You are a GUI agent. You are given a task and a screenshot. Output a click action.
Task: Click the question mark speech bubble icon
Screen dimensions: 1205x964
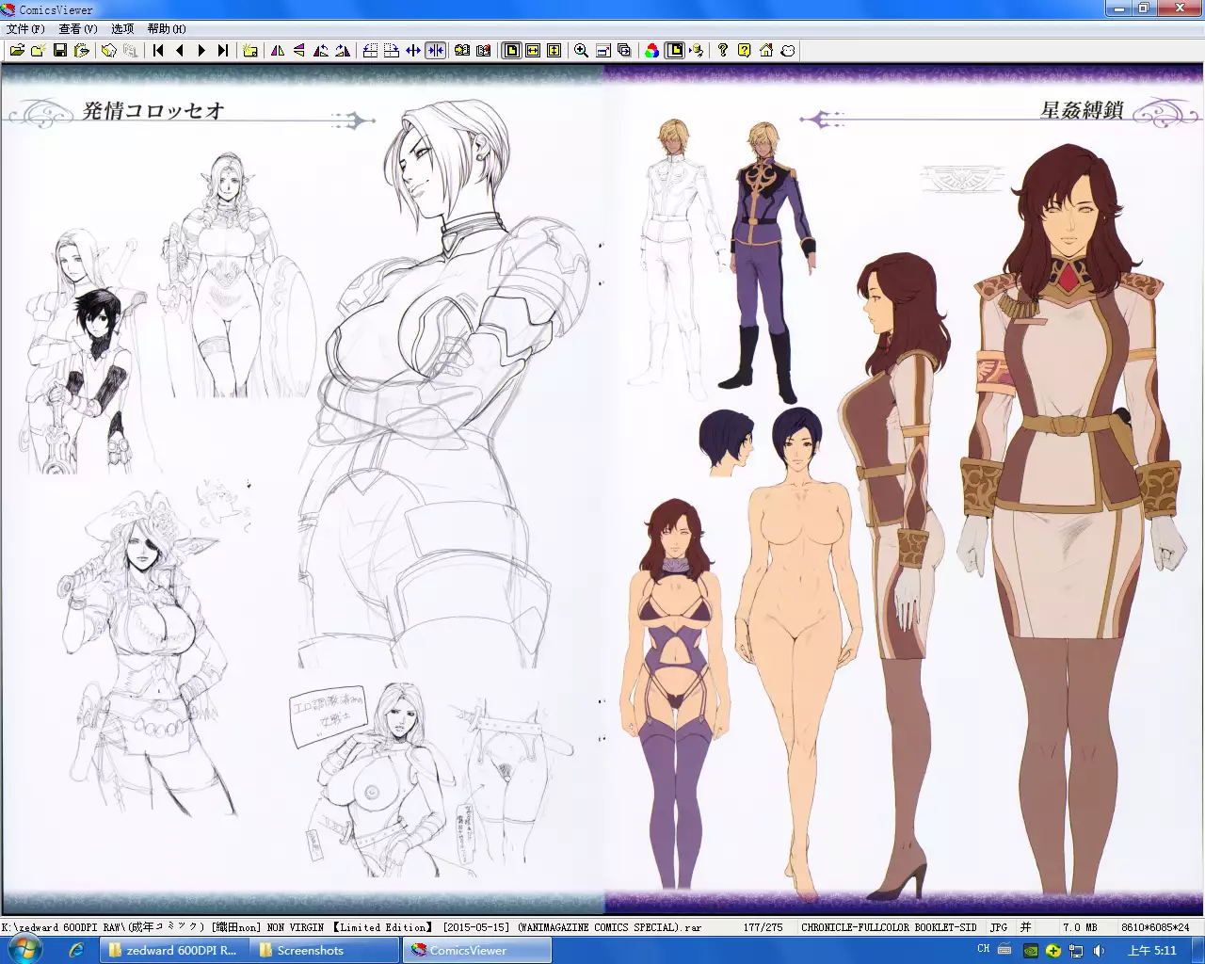coord(745,51)
